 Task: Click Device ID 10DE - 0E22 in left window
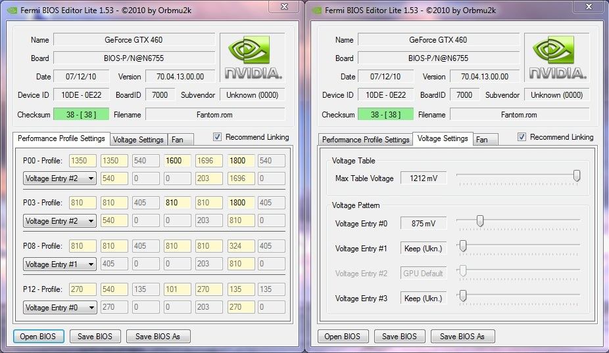(x=81, y=94)
